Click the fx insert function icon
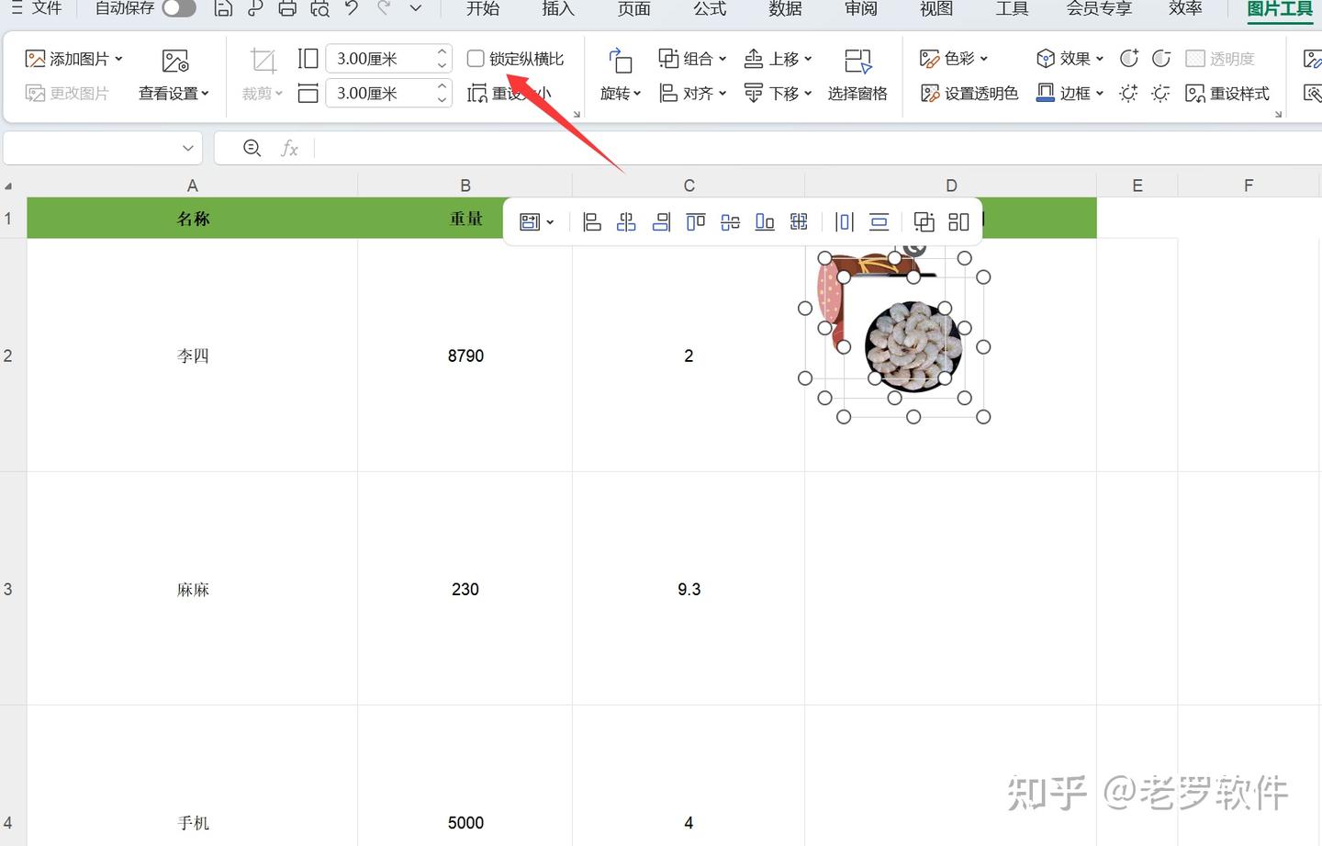 pos(289,148)
